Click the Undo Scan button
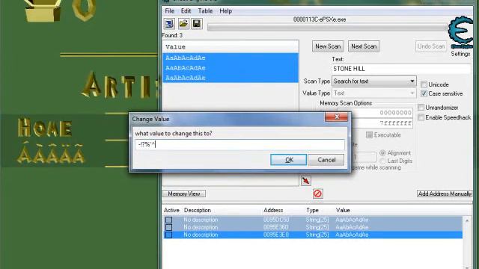479x269 pixels. (431, 46)
